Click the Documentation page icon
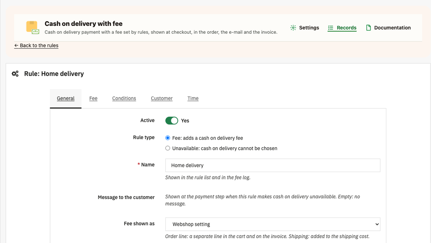Viewport: 431px width, 243px height. [368, 27]
